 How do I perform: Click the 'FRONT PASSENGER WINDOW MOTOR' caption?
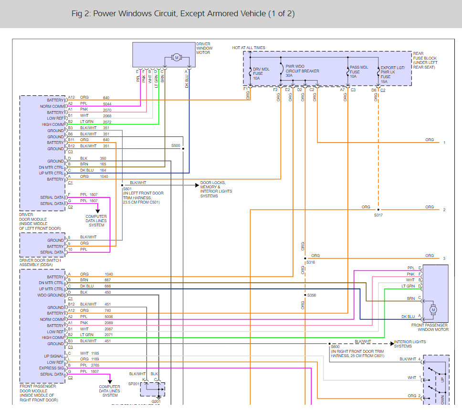[x=430, y=328]
